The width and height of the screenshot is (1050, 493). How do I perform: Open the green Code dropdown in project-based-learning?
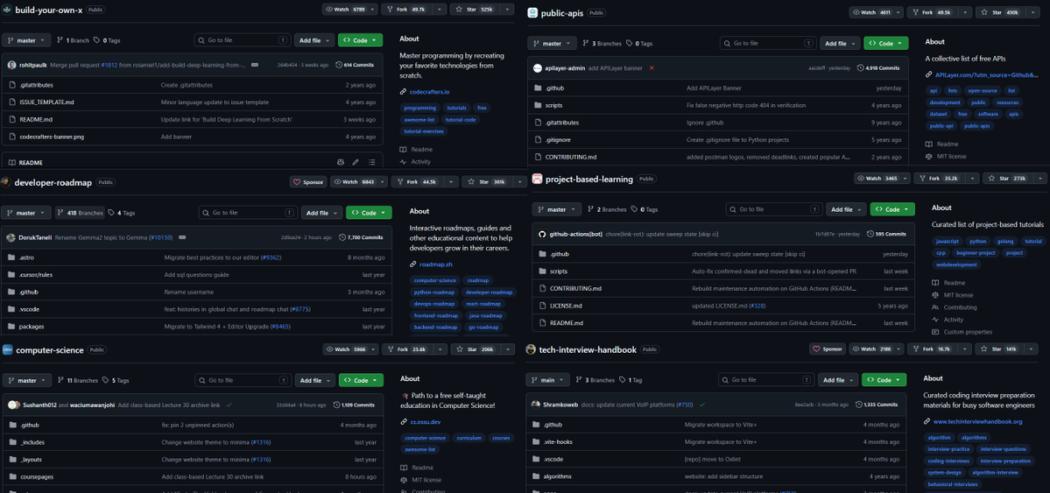pos(892,209)
